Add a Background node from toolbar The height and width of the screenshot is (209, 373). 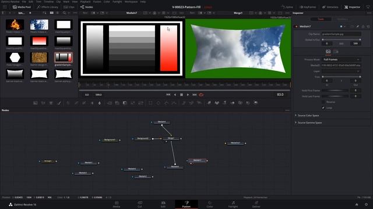click(x=36, y=103)
